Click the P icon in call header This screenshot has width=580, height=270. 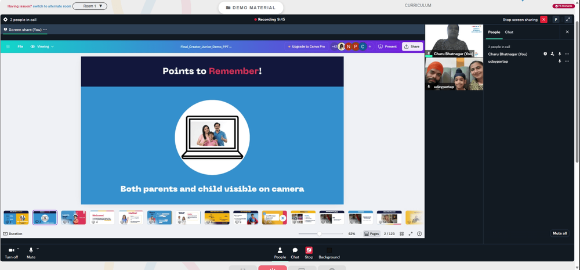[x=556, y=20]
